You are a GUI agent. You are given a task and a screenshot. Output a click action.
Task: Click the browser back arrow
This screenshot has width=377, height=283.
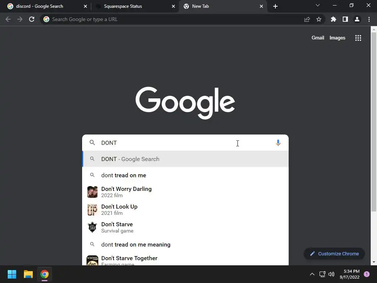8,19
